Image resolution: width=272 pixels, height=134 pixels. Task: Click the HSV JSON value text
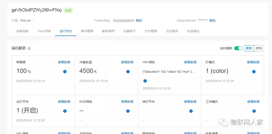point(169,72)
